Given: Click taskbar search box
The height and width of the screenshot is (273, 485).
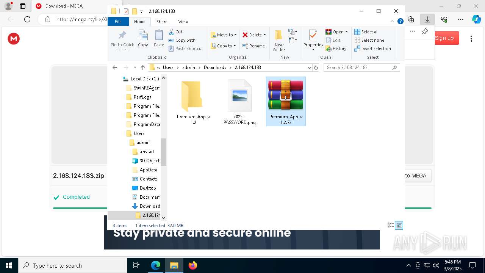Looking at the screenshot, I should coord(73,265).
